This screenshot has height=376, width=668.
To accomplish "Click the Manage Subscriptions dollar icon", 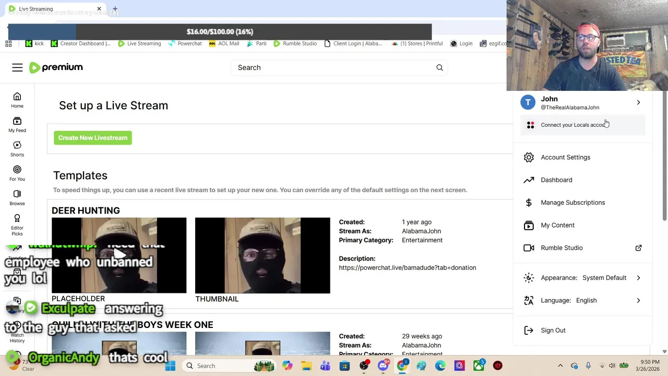I will (529, 203).
